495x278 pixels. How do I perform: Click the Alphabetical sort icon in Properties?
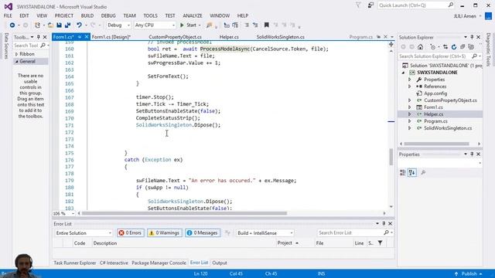click(412, 172)
